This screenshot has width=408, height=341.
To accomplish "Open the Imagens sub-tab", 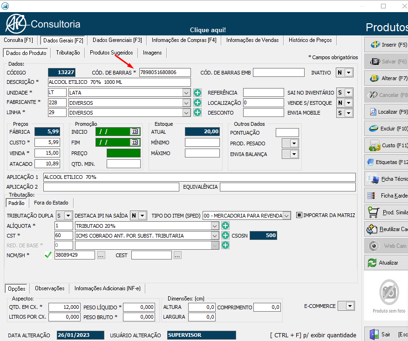I will tap(152, 53).
